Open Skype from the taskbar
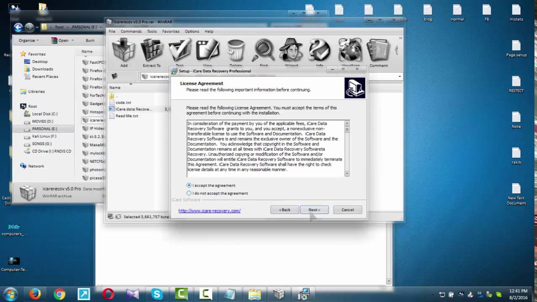The width and height of the screenshot is (537, 302). (157, 294)
